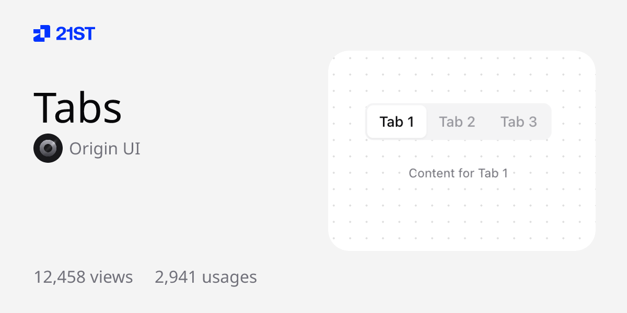
Task: Click the 21ST wordmark text
Action: coord(75,34)
